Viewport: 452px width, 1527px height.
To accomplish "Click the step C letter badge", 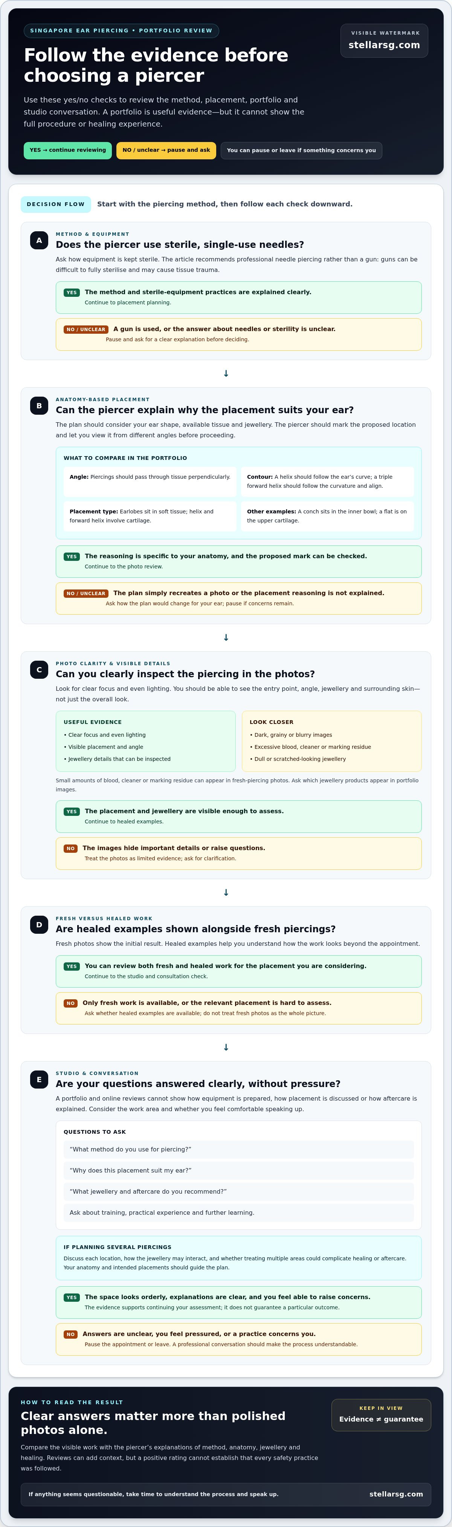I will [x=39, y=670].
